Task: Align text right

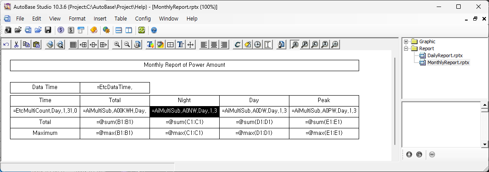Action: point(224,45)
